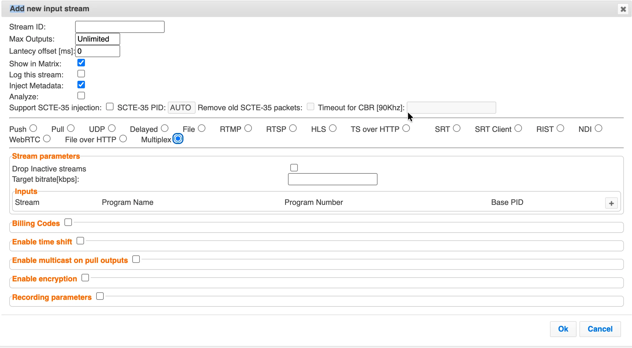
Task: Click the Target bitrate input field
Action: (x=333, y=179)
